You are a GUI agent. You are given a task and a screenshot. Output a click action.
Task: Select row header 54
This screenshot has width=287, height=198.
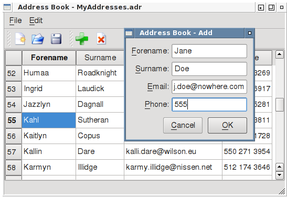click(14, 105)
